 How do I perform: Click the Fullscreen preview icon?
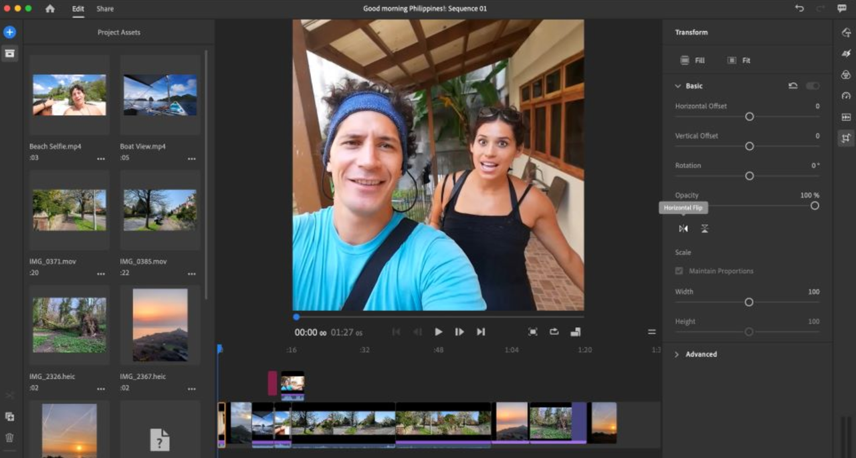[x=533, y=332]
